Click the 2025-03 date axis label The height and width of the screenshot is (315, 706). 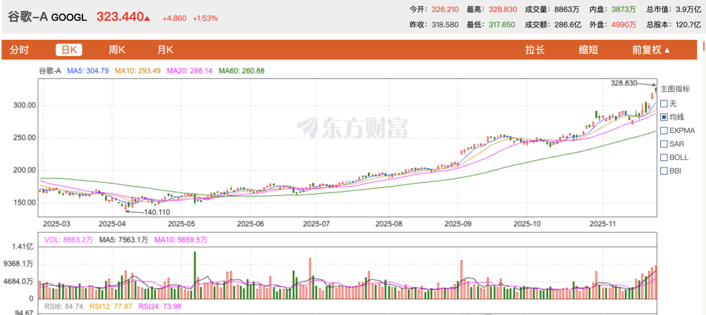tap(57, 223)
